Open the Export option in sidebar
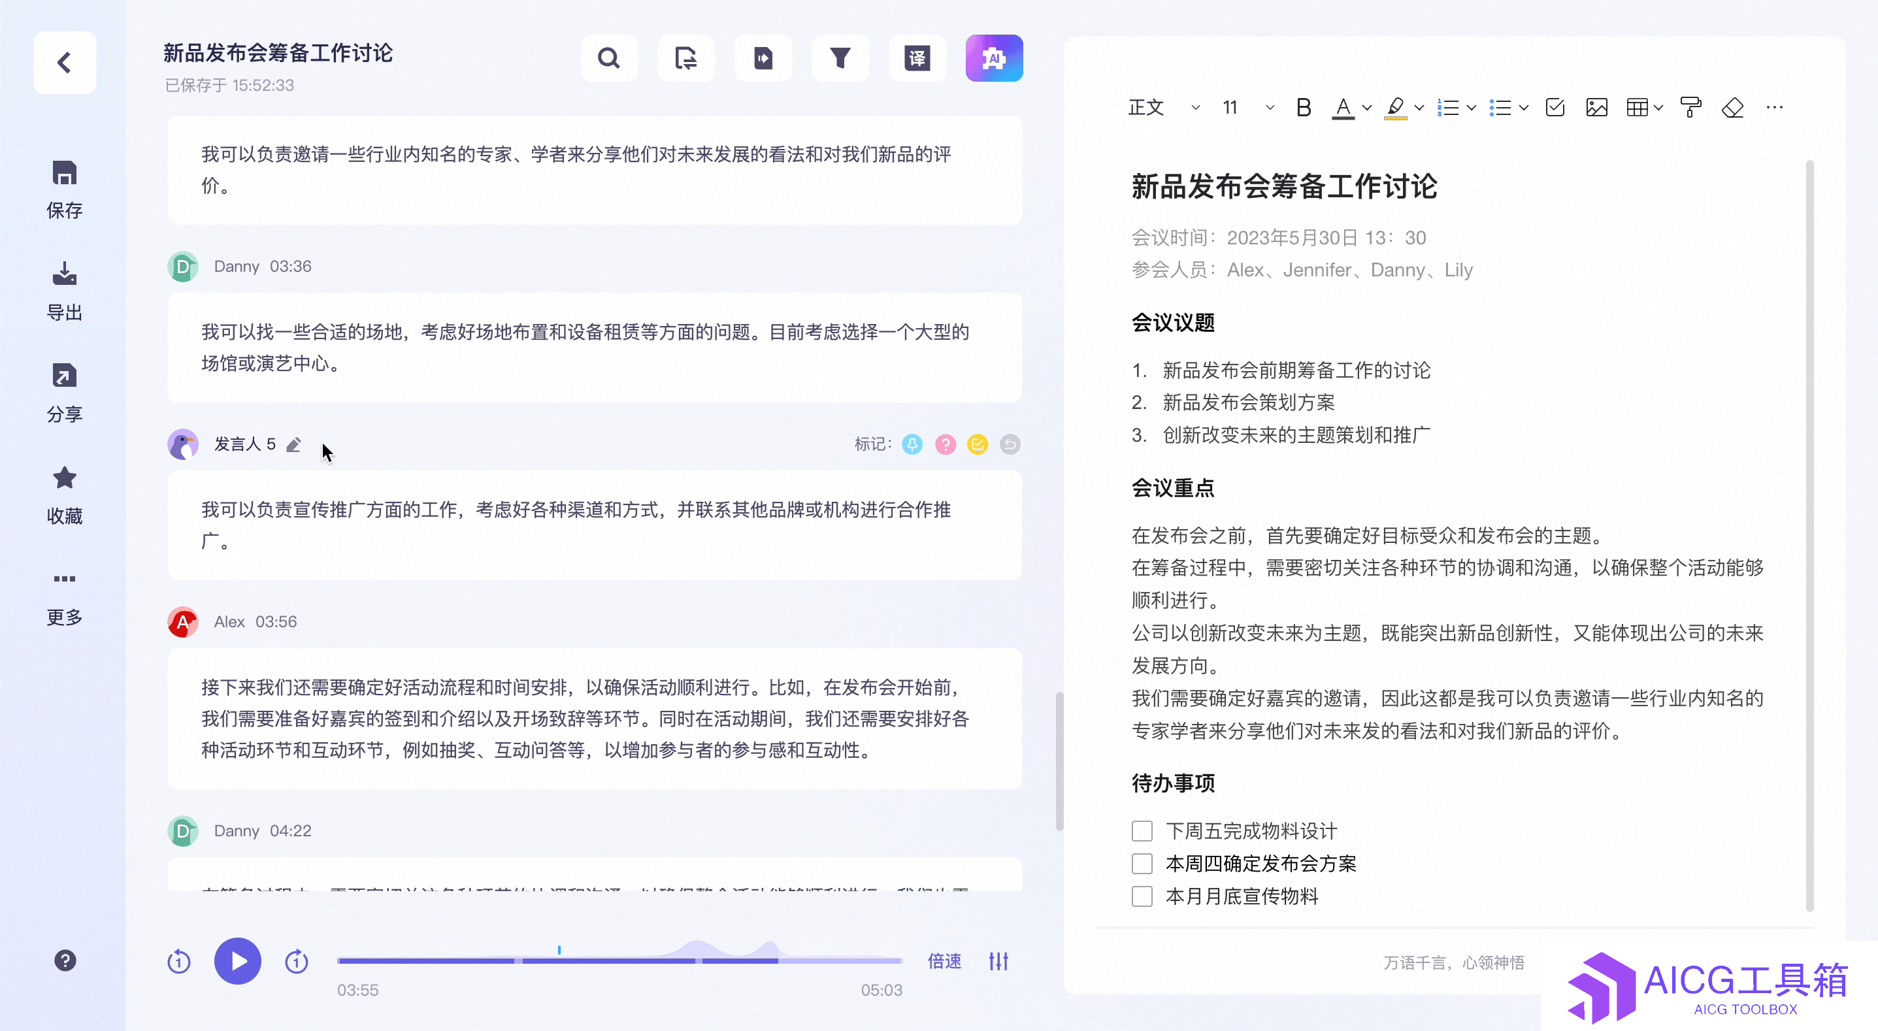 (x=64, y=291)
